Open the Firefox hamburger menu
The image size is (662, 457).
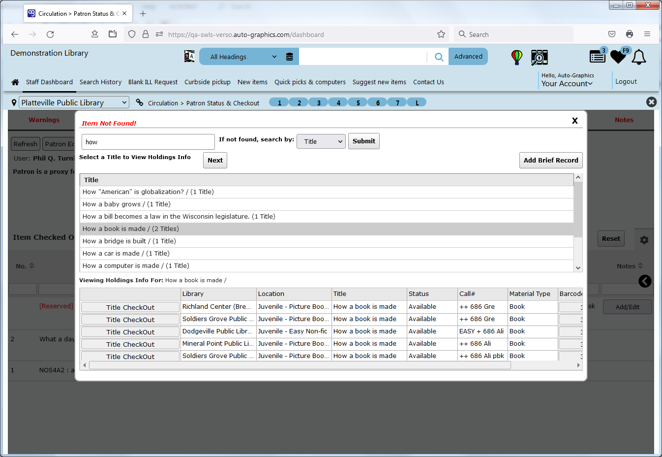(x=647, y=34)
